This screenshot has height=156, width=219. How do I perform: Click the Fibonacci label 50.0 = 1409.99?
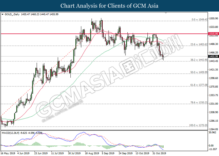tap(199, 72)
